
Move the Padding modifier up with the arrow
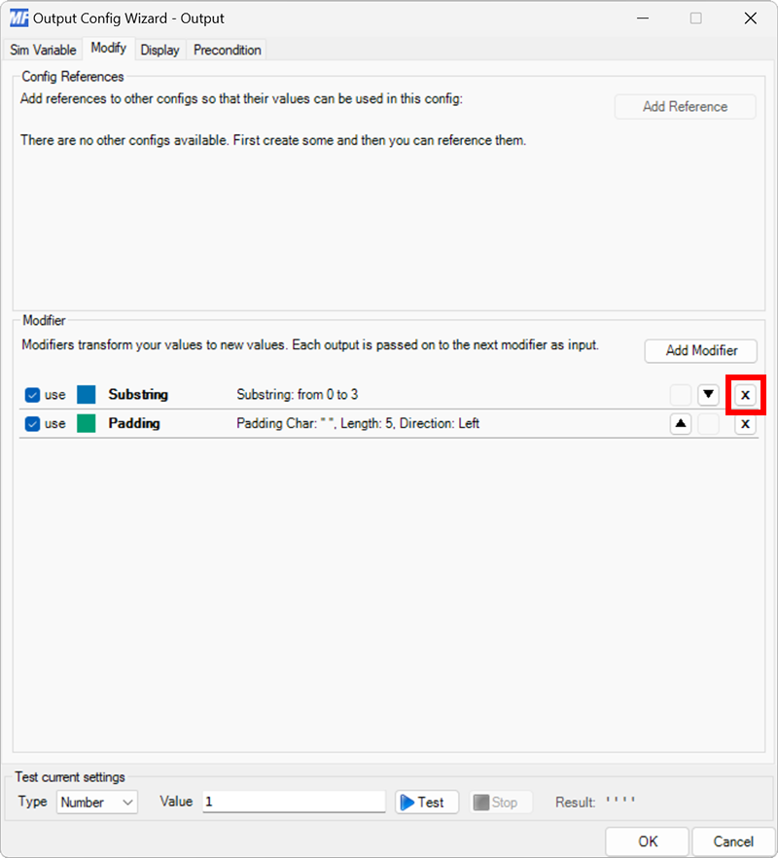click(x=680, y=423)
